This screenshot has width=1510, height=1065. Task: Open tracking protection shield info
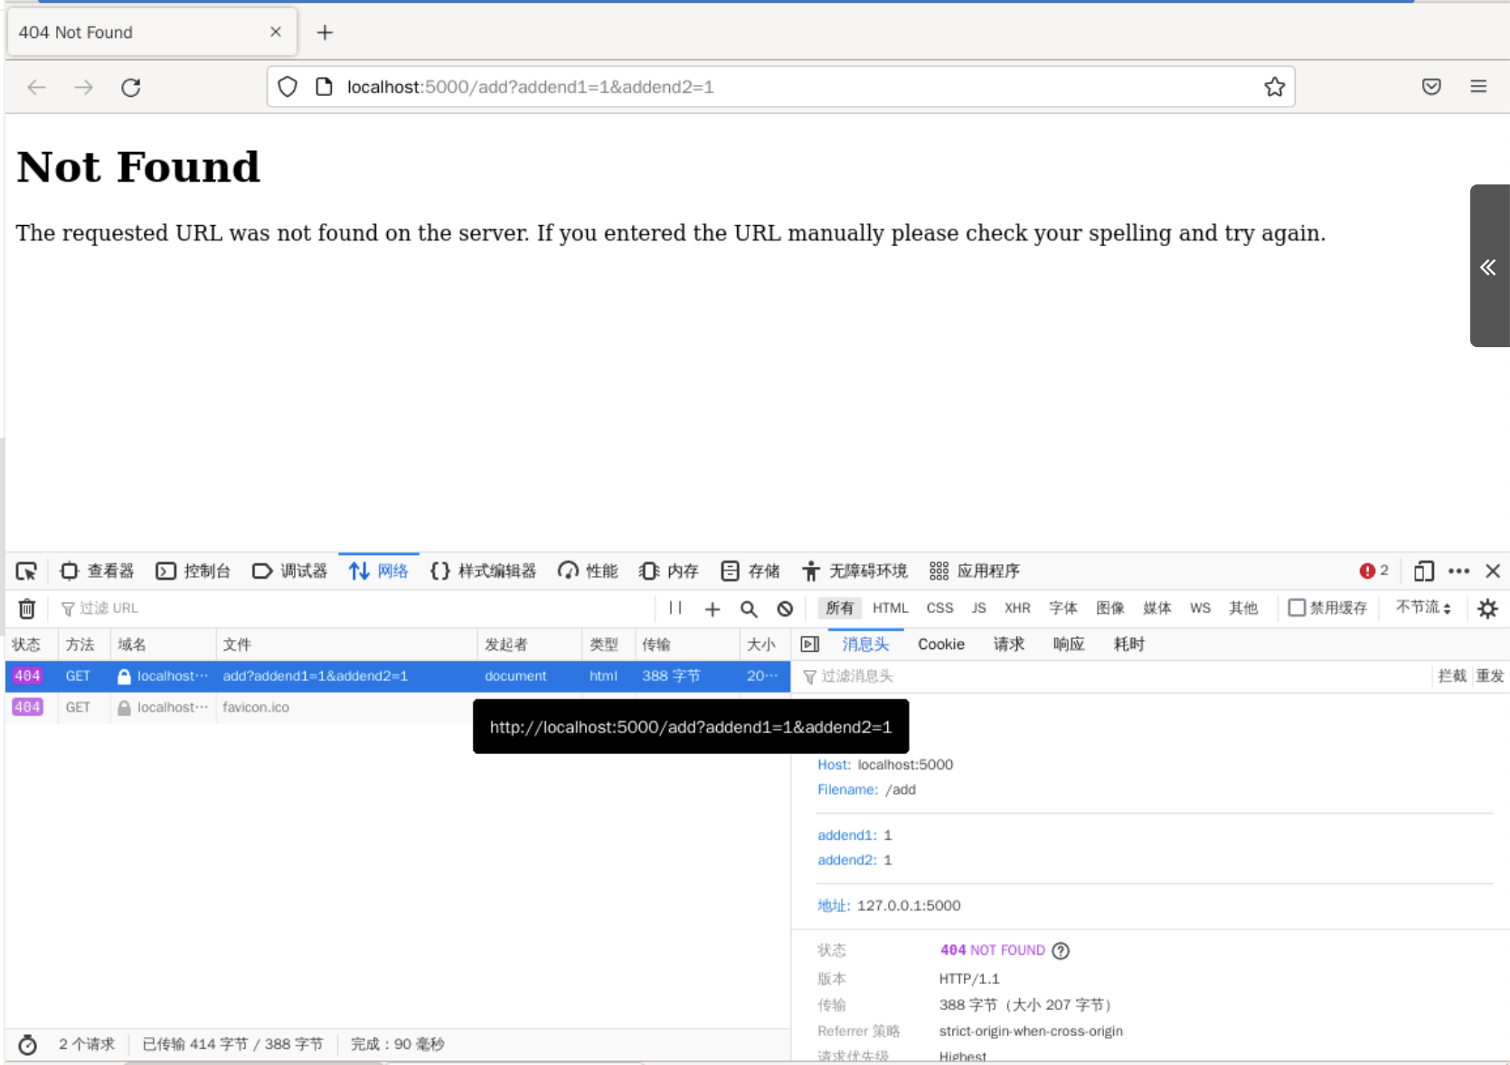(288, 87)
